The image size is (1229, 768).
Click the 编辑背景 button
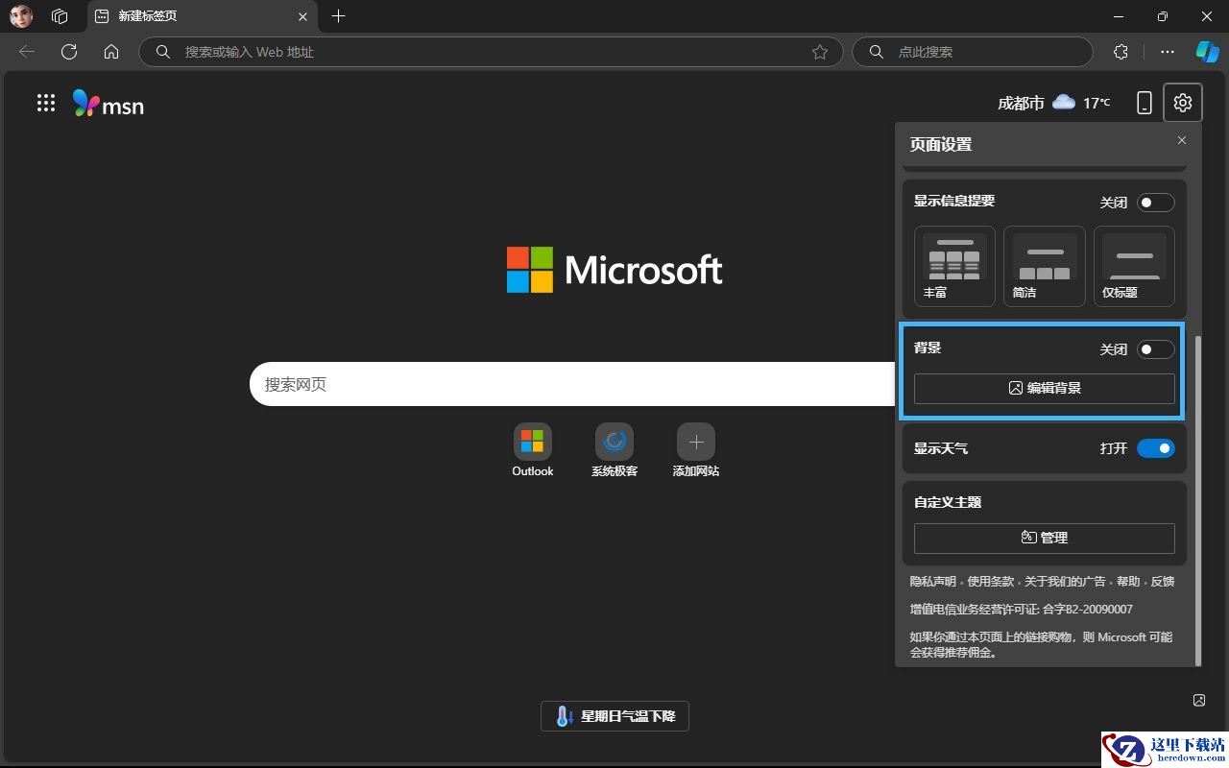[x=1045, y=388]
